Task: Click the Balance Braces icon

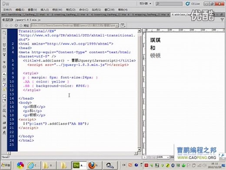Action: 4,67
